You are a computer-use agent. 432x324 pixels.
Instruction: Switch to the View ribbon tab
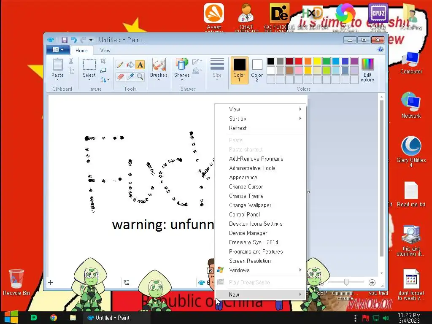[105, 51]
